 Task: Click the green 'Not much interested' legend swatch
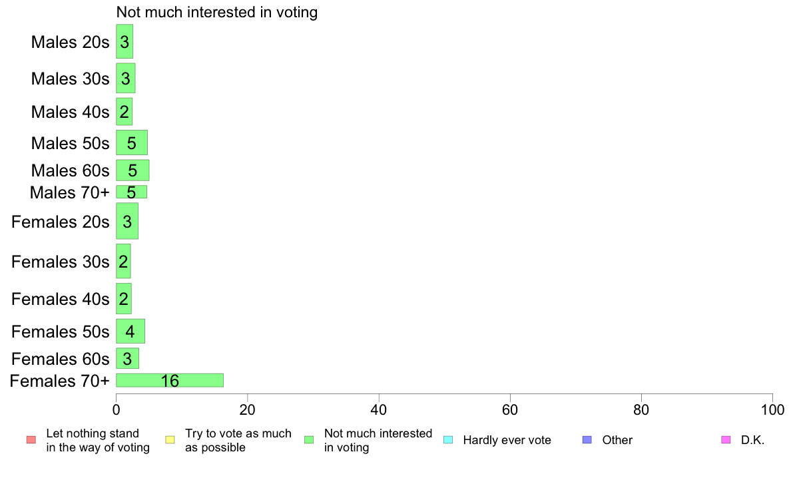(x=309, y=440)
